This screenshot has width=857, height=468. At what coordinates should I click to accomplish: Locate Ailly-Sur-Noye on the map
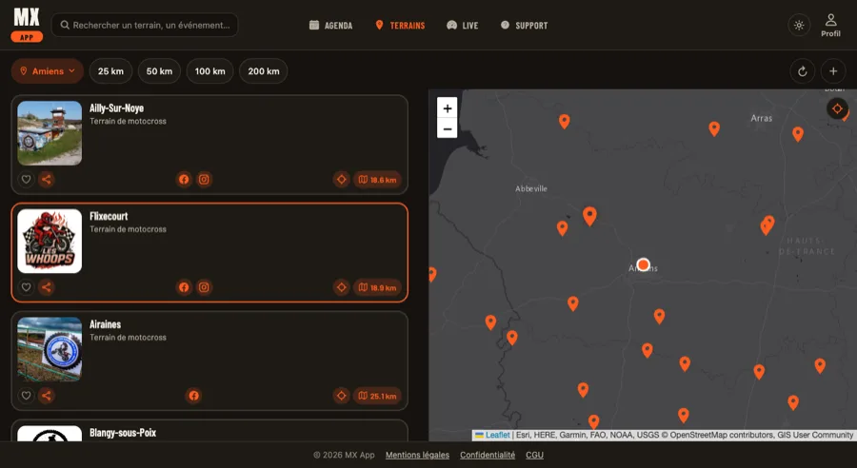coord(342,179)
